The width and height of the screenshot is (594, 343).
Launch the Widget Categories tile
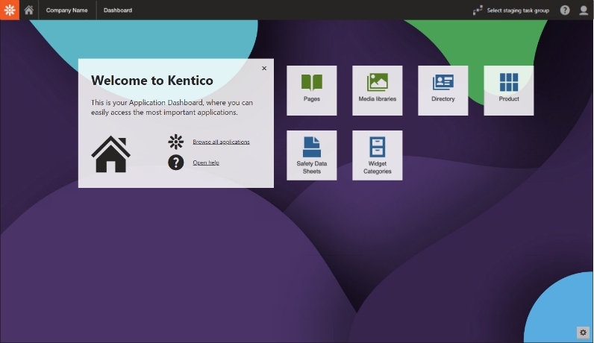[378, 155]
